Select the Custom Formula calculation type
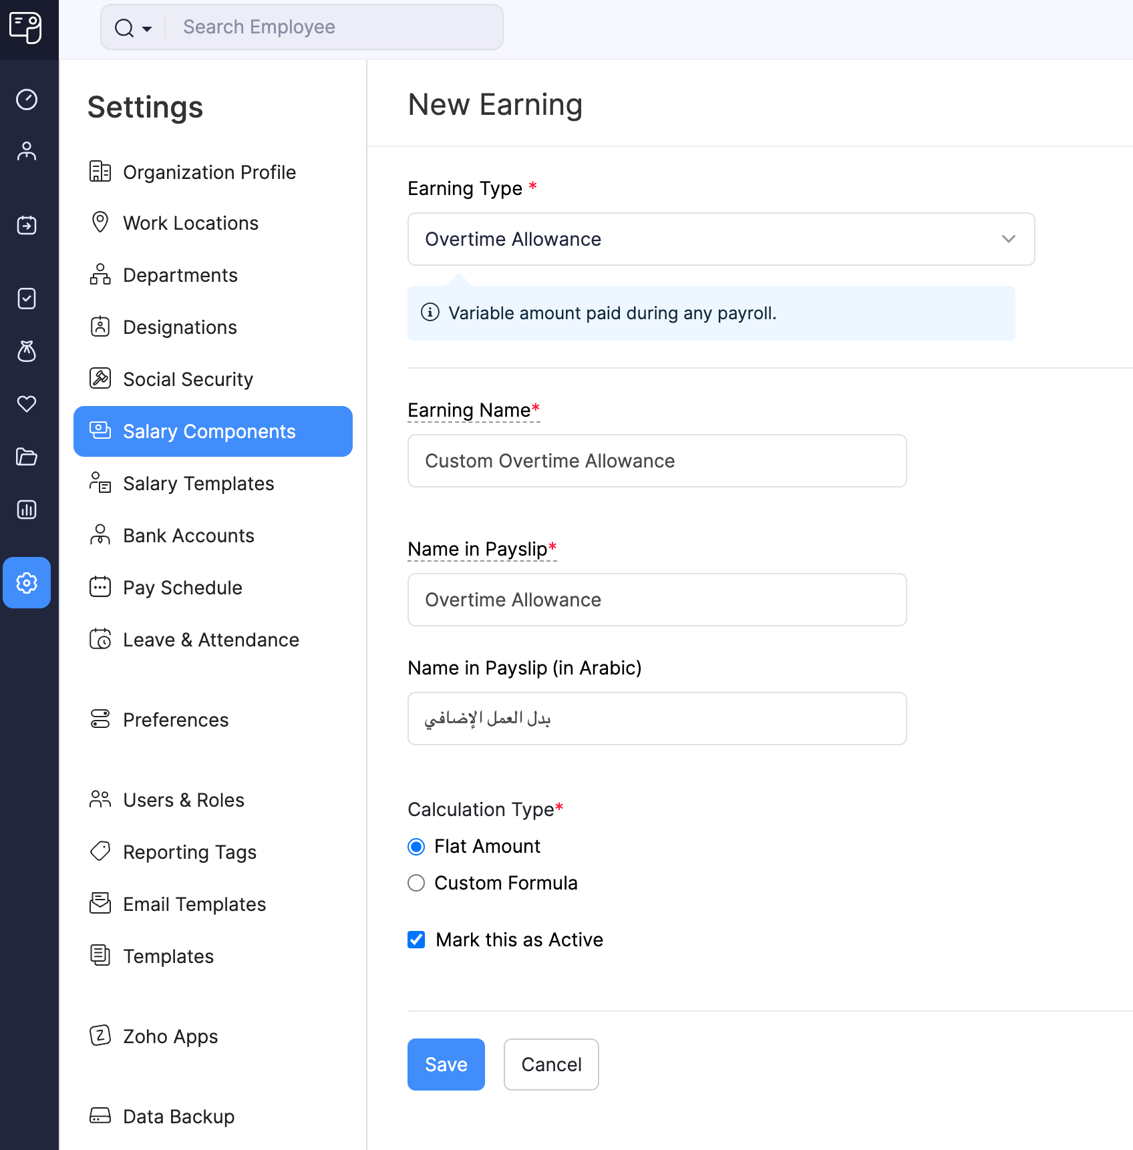The width and height of the screenshot is (1133, 1150). coord(416,882)
